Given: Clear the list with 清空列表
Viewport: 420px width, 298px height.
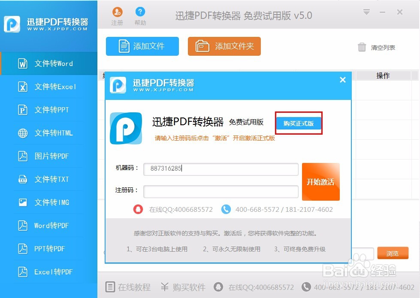Looking at the screenshot, I should point(376,48).
